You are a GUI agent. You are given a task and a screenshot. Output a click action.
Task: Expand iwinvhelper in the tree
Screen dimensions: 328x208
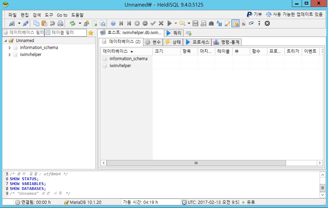point(10,55)
